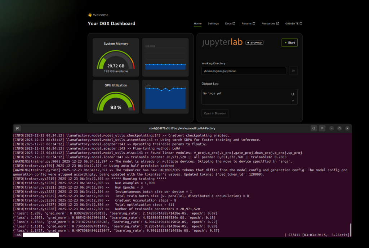Open the Docs external link
Screen dimensions: 369x248
click(x=230, y=24)
